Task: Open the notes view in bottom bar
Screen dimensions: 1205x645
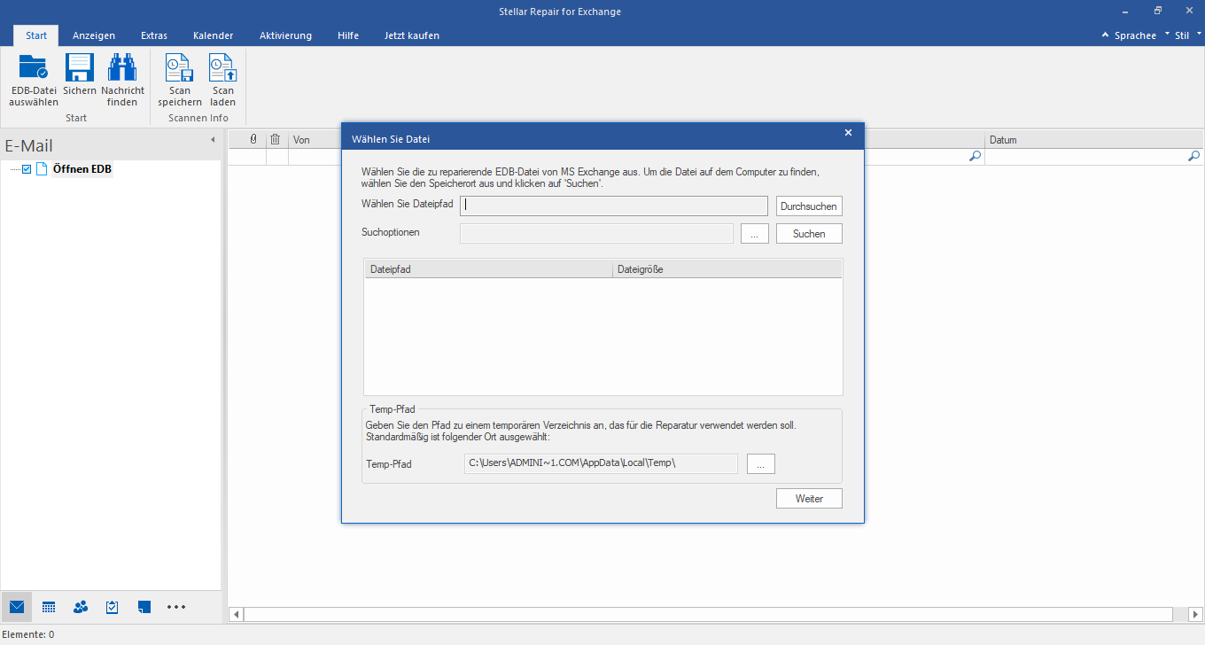Action: 144,607
